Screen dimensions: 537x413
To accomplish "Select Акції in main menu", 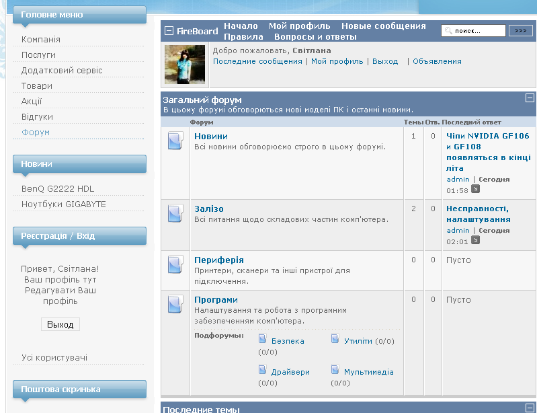I will point(32,101).
